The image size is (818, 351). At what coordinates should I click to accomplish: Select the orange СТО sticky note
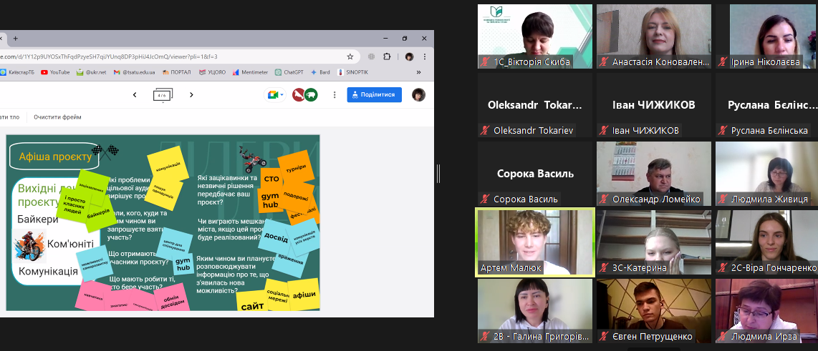271,179
